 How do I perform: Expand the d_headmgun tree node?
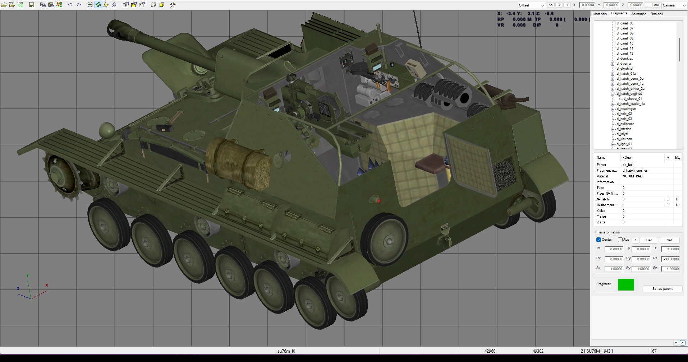pos(613,109)
